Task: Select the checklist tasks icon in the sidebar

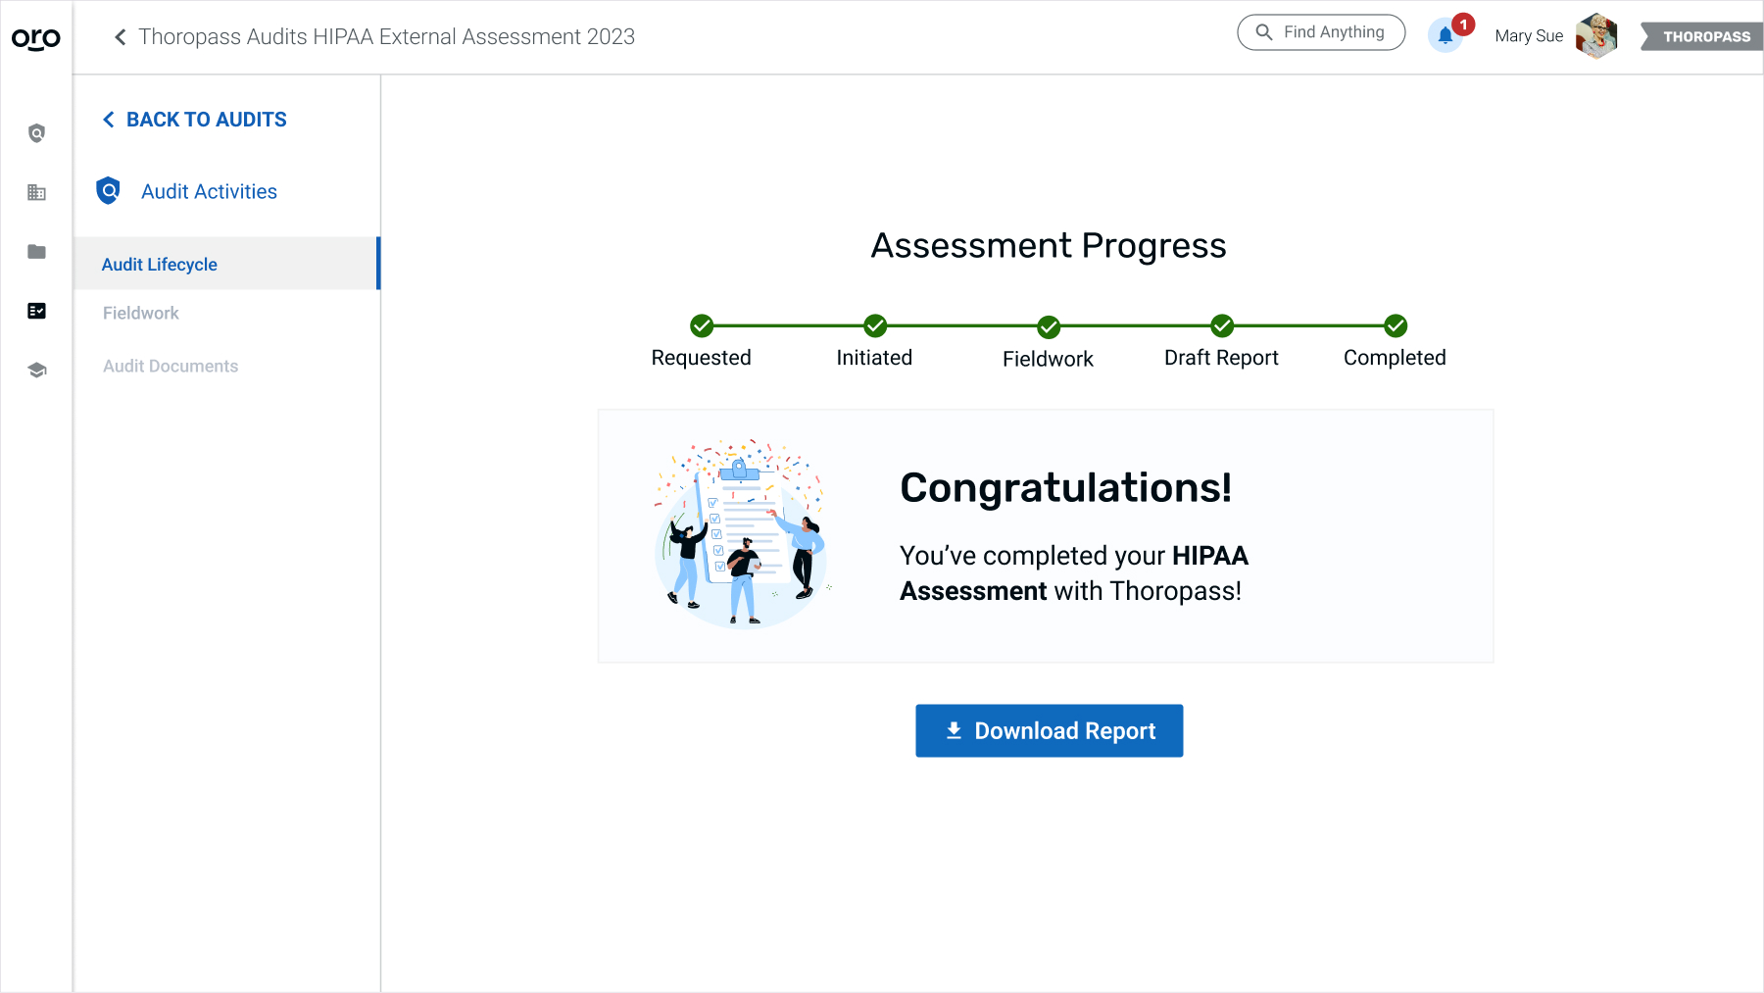Action: tap(35, 311)
